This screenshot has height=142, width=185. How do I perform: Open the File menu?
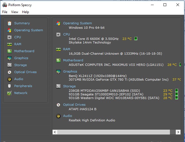(5, 12)
